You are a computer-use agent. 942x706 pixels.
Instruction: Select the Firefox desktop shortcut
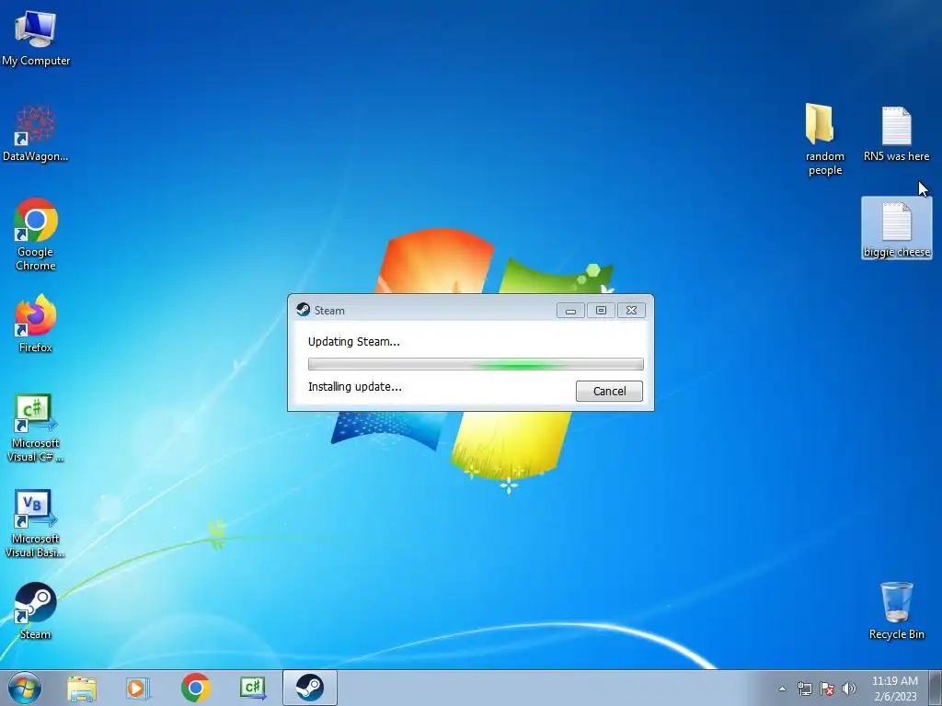[36, 323]
